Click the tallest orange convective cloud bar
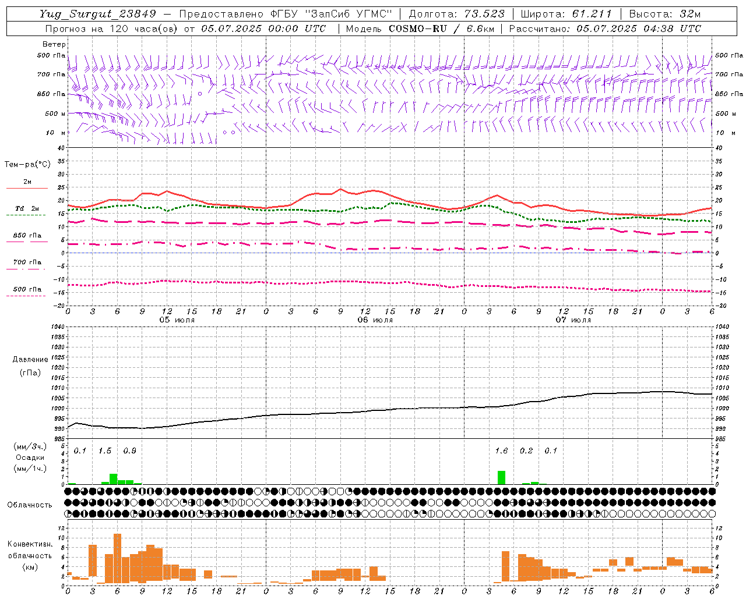 point(117,558)
